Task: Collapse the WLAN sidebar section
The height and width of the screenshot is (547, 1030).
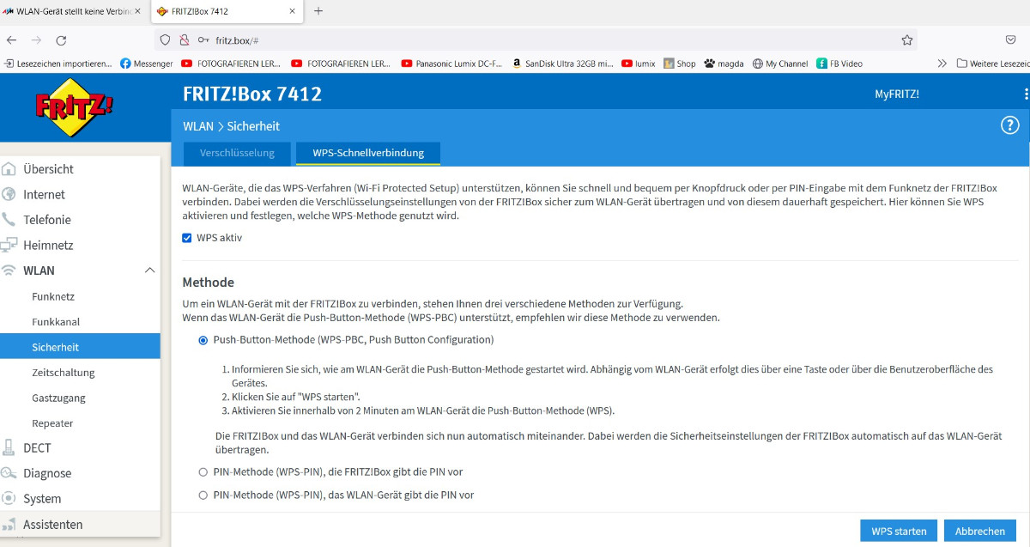Action: click(148, 270)
